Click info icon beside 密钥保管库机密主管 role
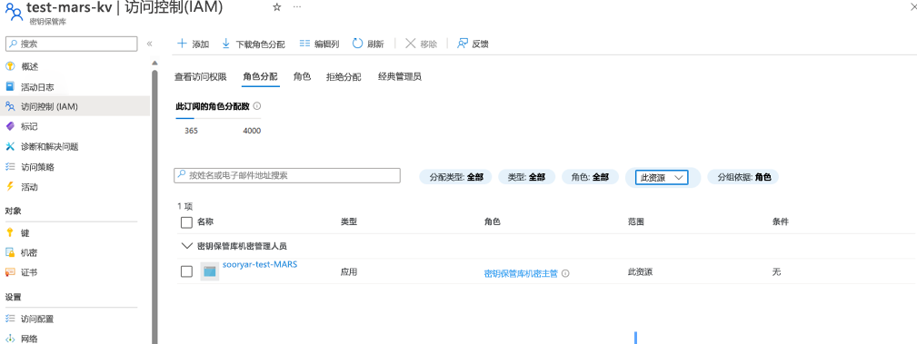 [x=565, y=272]
